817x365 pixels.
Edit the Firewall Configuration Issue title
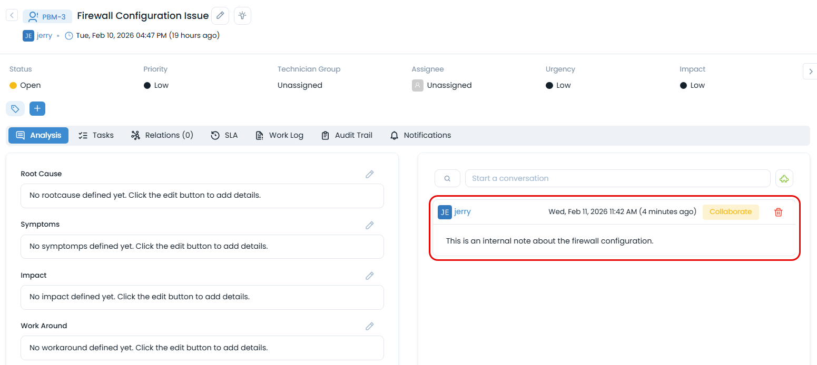220,16
